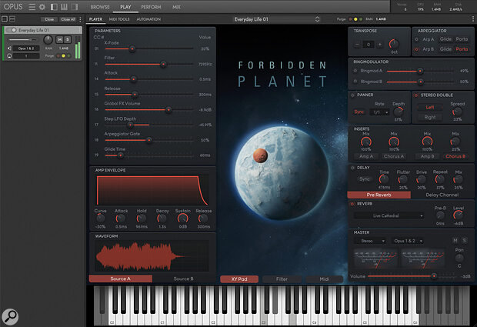This screenshot has height=327, width=477.
Task: Switch to the Perform tab
Action: [x=151, y=7]
